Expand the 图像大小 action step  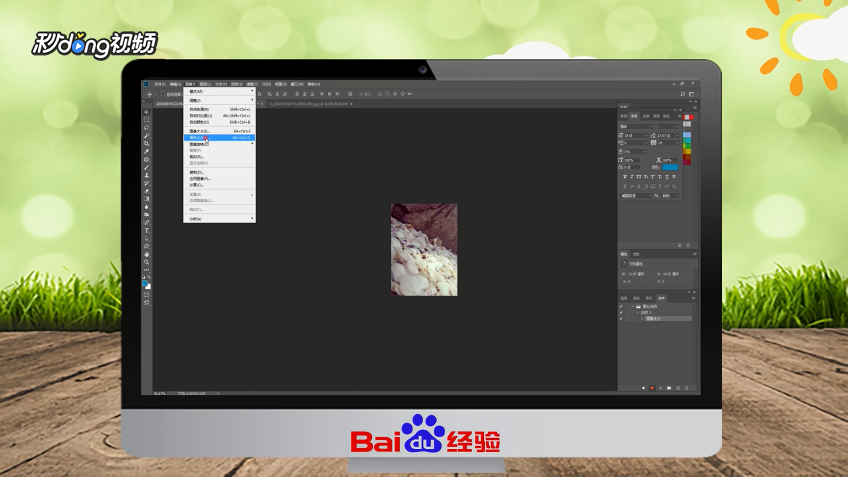click(x=642, y=318)
